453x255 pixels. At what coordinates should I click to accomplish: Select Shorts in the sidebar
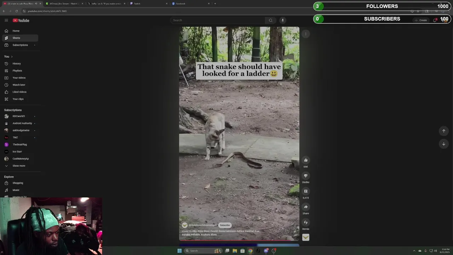pyautogui.click(x=20, y=38)
